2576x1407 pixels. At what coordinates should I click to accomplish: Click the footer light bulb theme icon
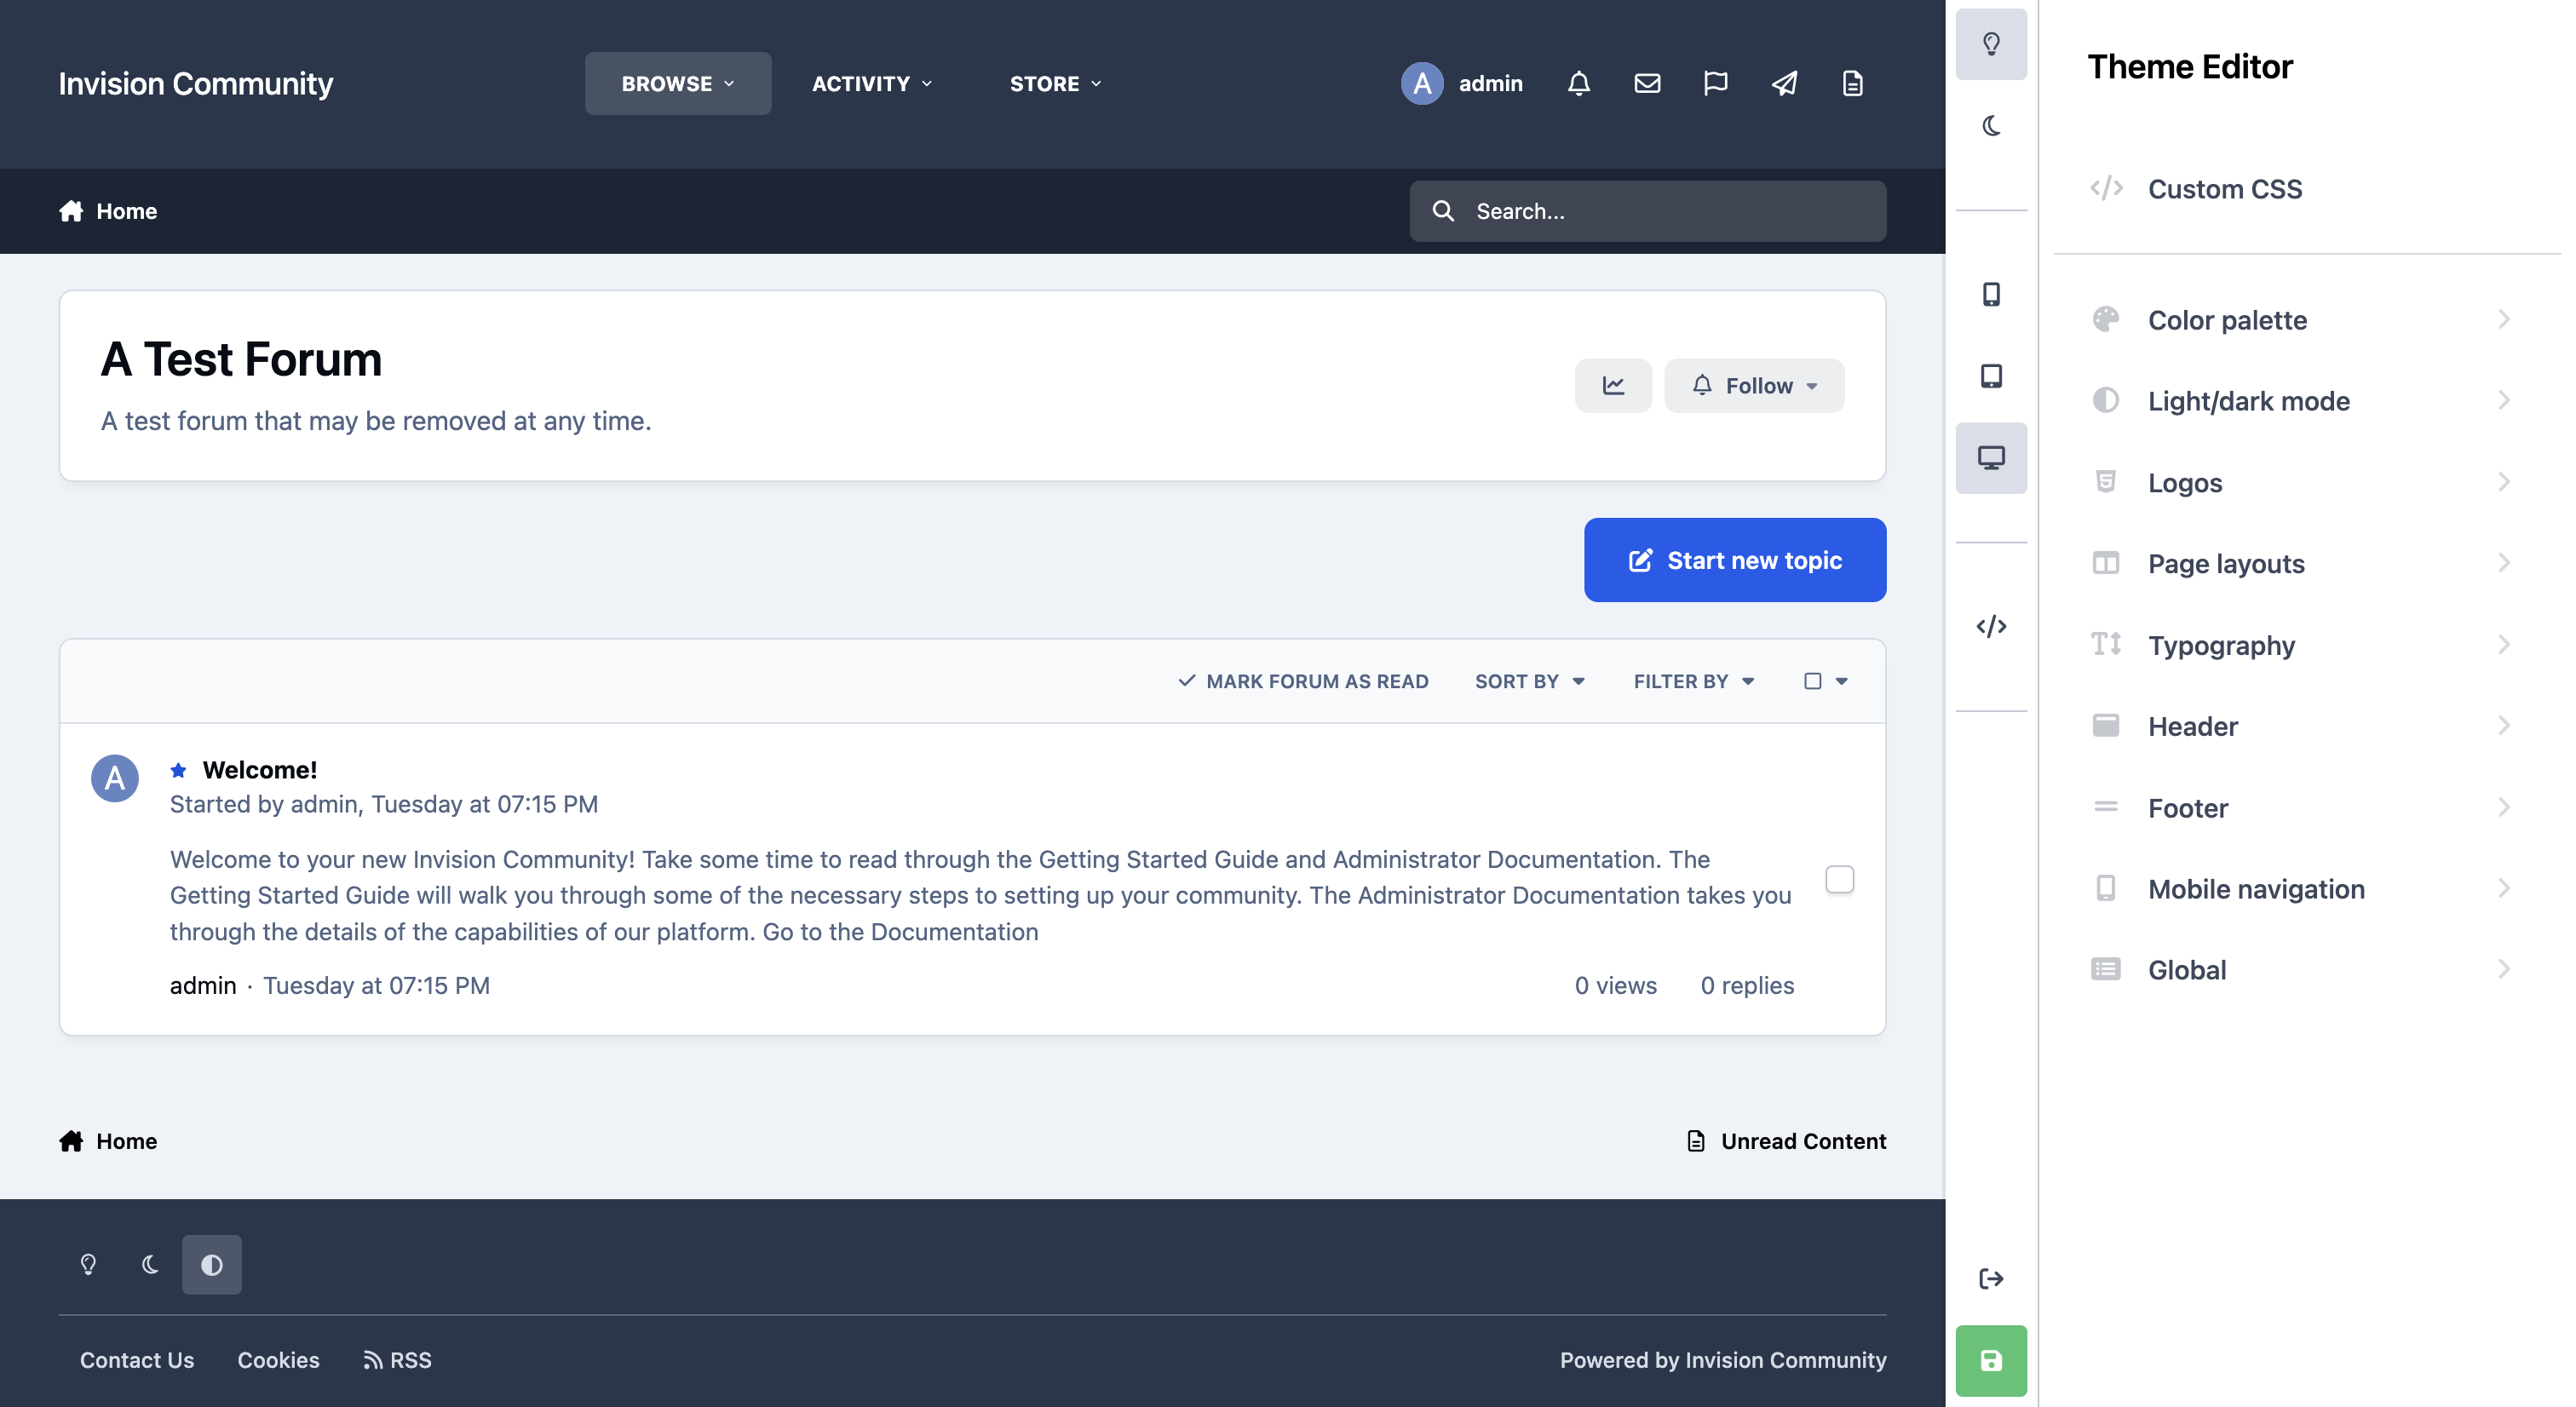88,1264
